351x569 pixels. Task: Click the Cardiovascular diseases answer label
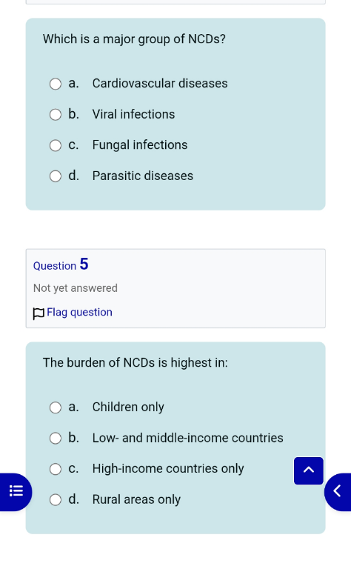click(160, 84)
